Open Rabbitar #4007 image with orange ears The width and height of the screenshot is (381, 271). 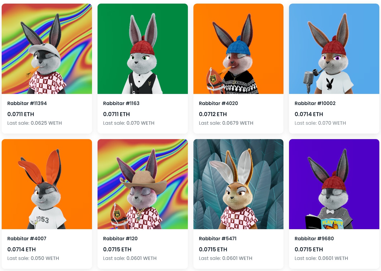(47, 184)
